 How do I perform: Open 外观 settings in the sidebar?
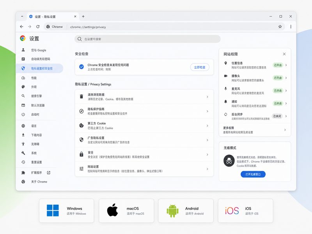(x=34, y=87)
